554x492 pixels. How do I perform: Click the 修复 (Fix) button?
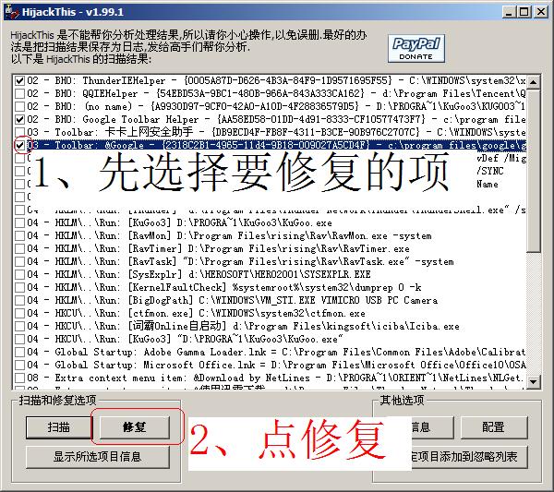[x=134, y=427]
